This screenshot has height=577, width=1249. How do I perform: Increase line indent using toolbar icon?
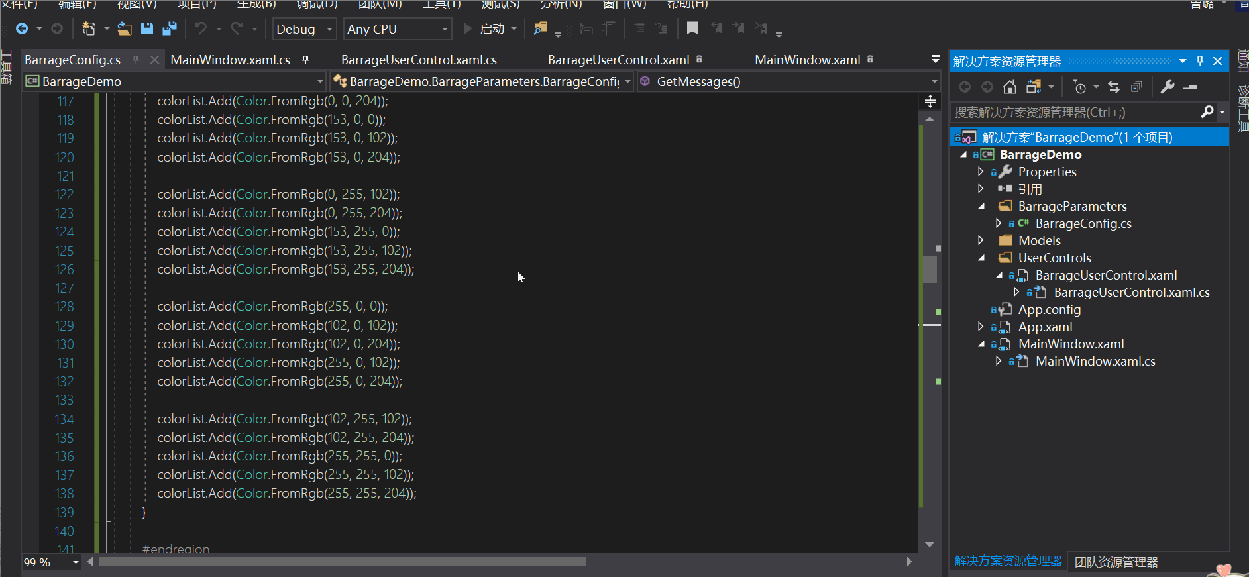(609, 28)
